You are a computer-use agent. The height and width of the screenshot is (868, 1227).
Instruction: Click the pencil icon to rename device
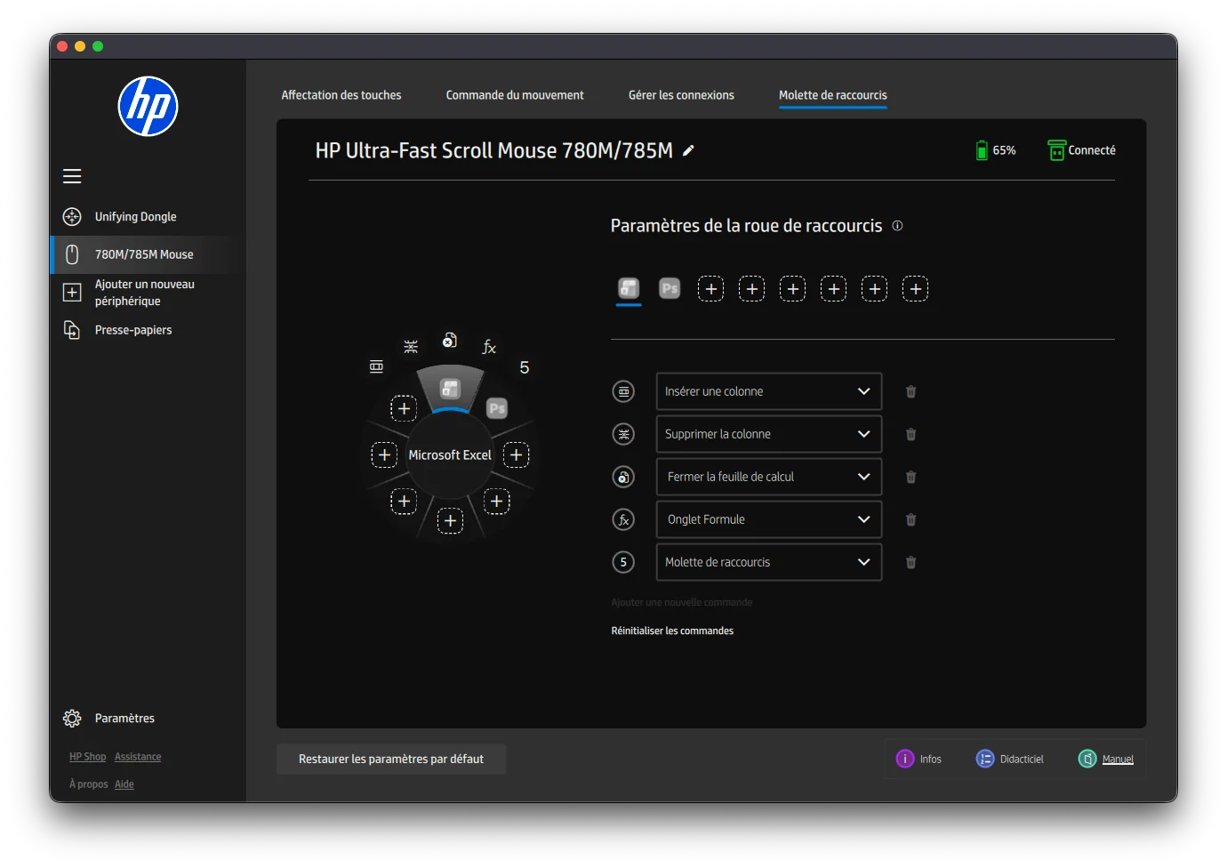[x=688, y=151]
